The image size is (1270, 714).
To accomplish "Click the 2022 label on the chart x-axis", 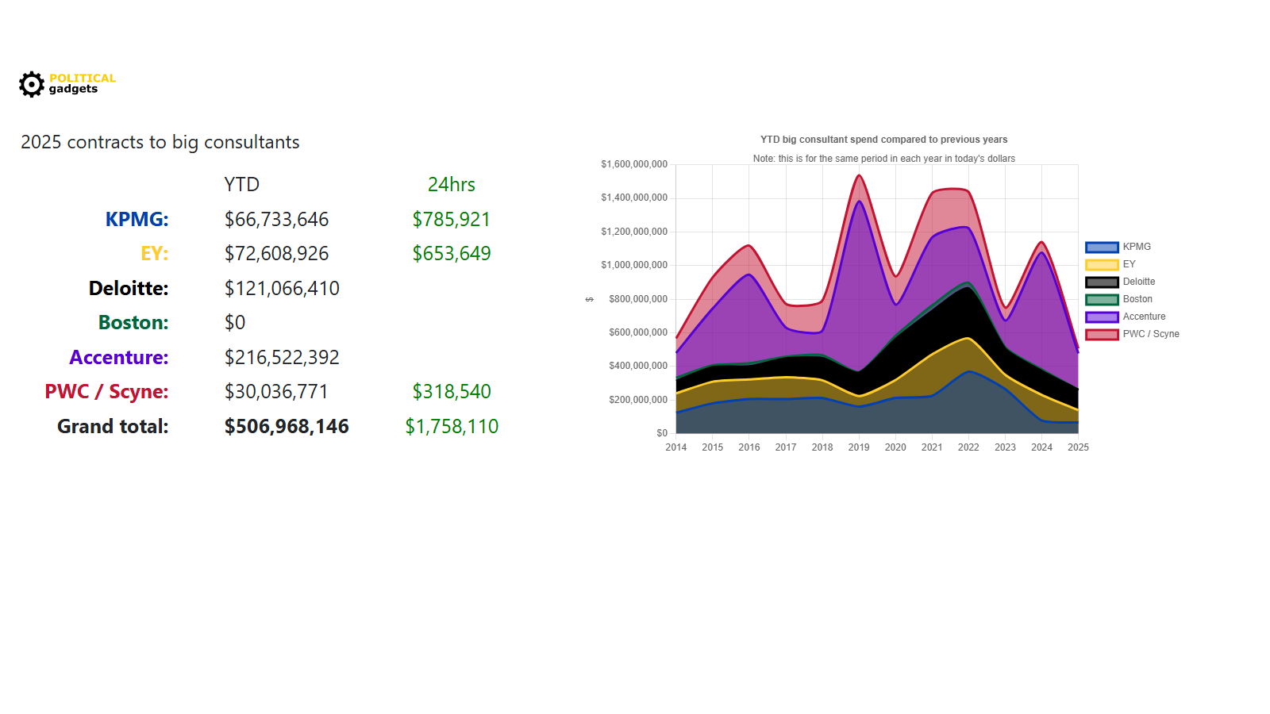I will click(968, 447).
